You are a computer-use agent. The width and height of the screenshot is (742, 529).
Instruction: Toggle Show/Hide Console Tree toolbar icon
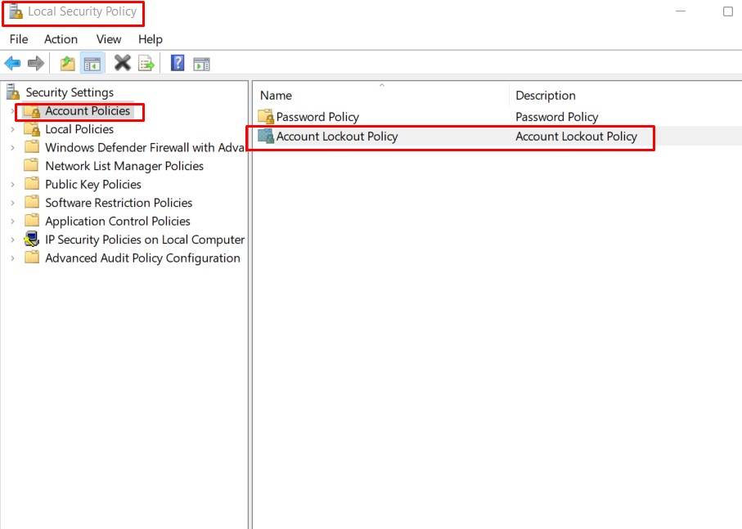click(x=92, y=63)
